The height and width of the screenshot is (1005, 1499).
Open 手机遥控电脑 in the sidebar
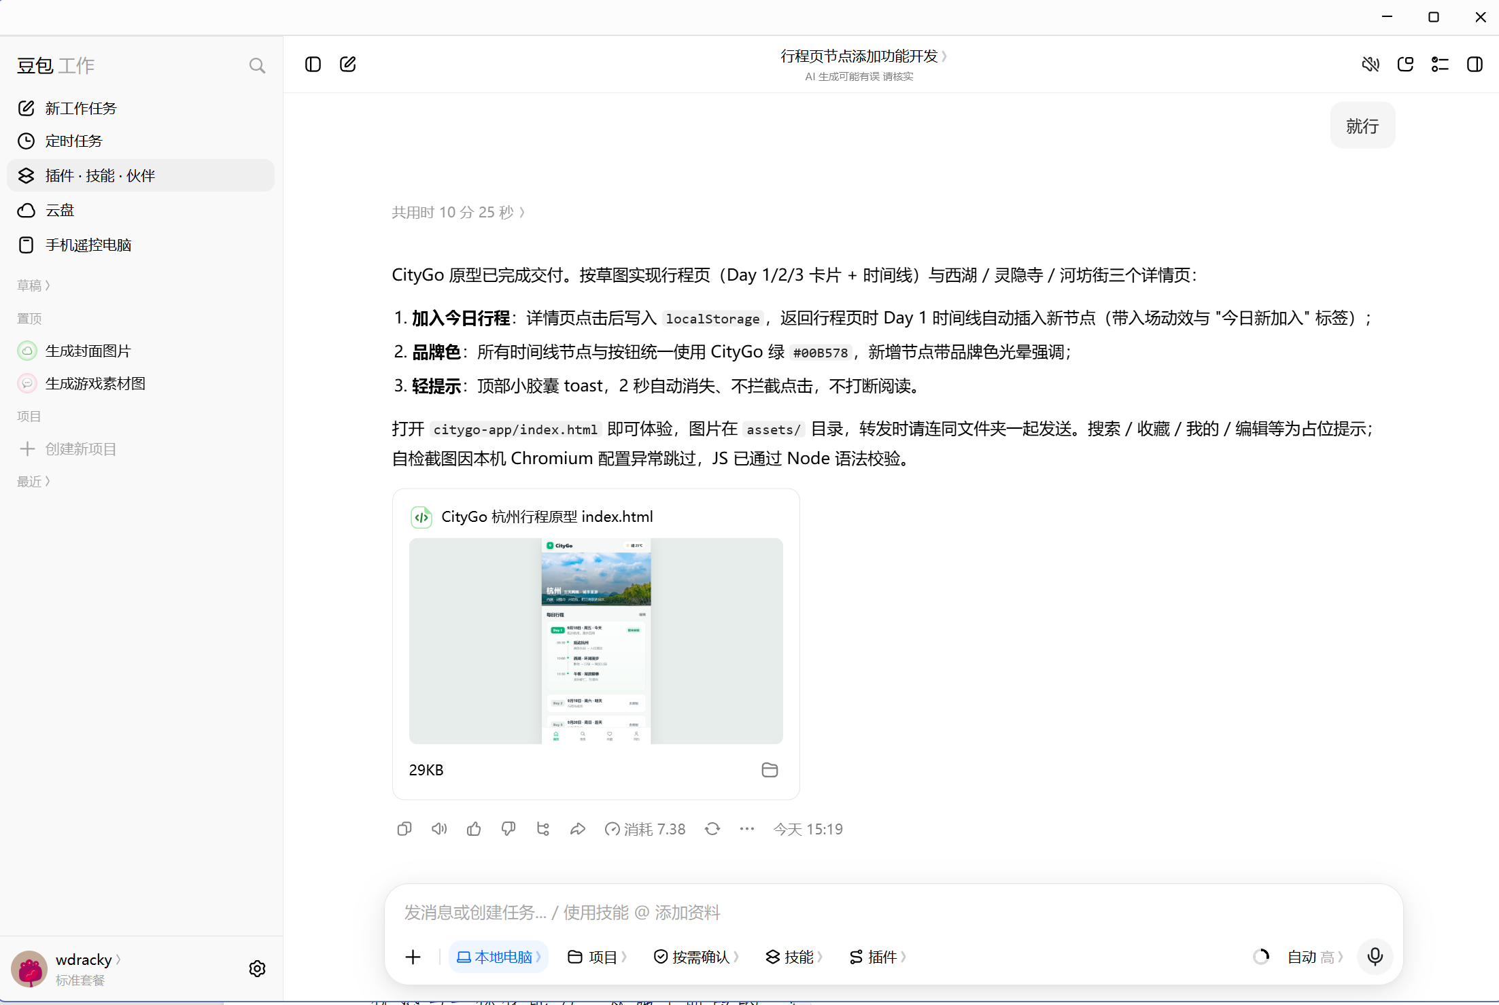tap(141, 245)
